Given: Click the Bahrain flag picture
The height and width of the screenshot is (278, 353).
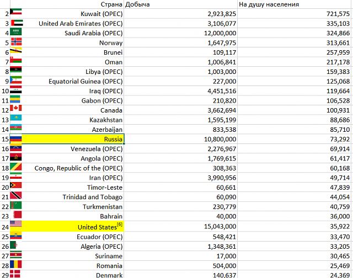Looking at the screenshot, I should (x=17, y=215).
